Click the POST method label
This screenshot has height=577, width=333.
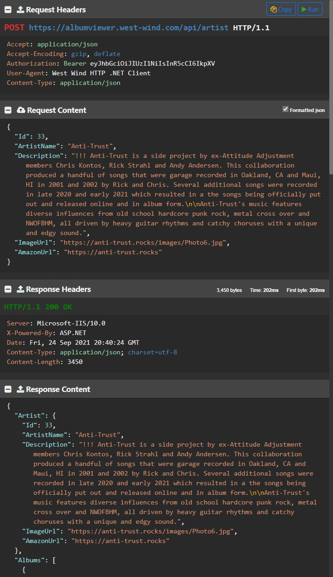[x=14, y=28]
